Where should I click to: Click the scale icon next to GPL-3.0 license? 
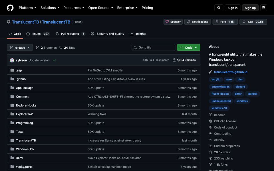[211, 121]
